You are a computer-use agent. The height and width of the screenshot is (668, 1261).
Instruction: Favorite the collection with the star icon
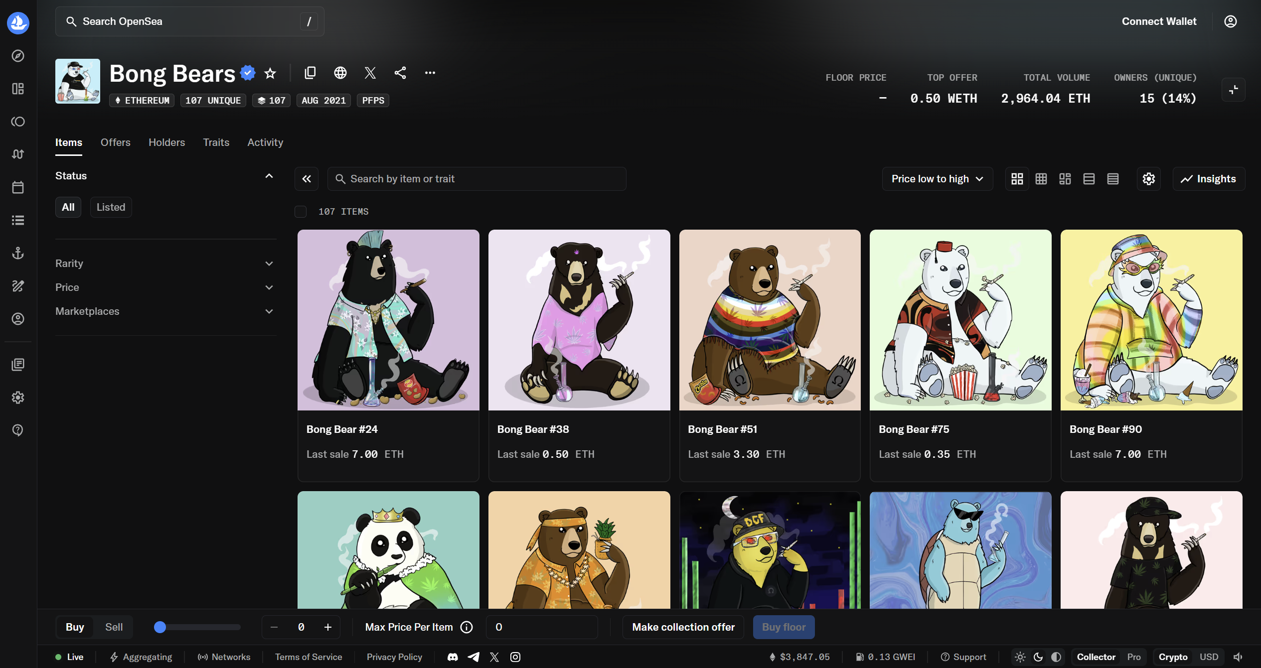click(270, 73)
